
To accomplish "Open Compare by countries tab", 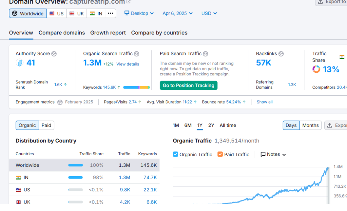I will tap(159, 33).
